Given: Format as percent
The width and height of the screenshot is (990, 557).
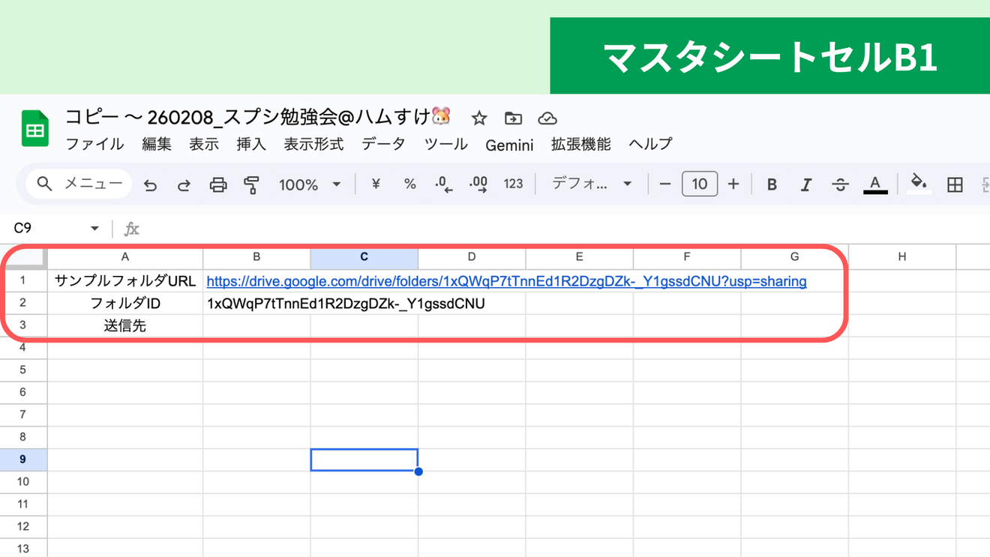Looking at the screenshot, I should (x=409, y=184).
